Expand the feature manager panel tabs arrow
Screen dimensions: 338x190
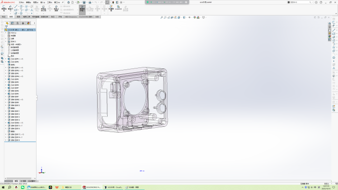click(34, 23)
